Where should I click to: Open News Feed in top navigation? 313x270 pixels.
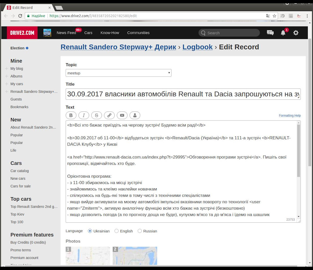(66, 33)
